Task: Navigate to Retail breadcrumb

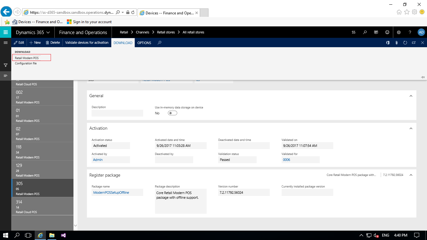Action: click(x=124, y=32)
